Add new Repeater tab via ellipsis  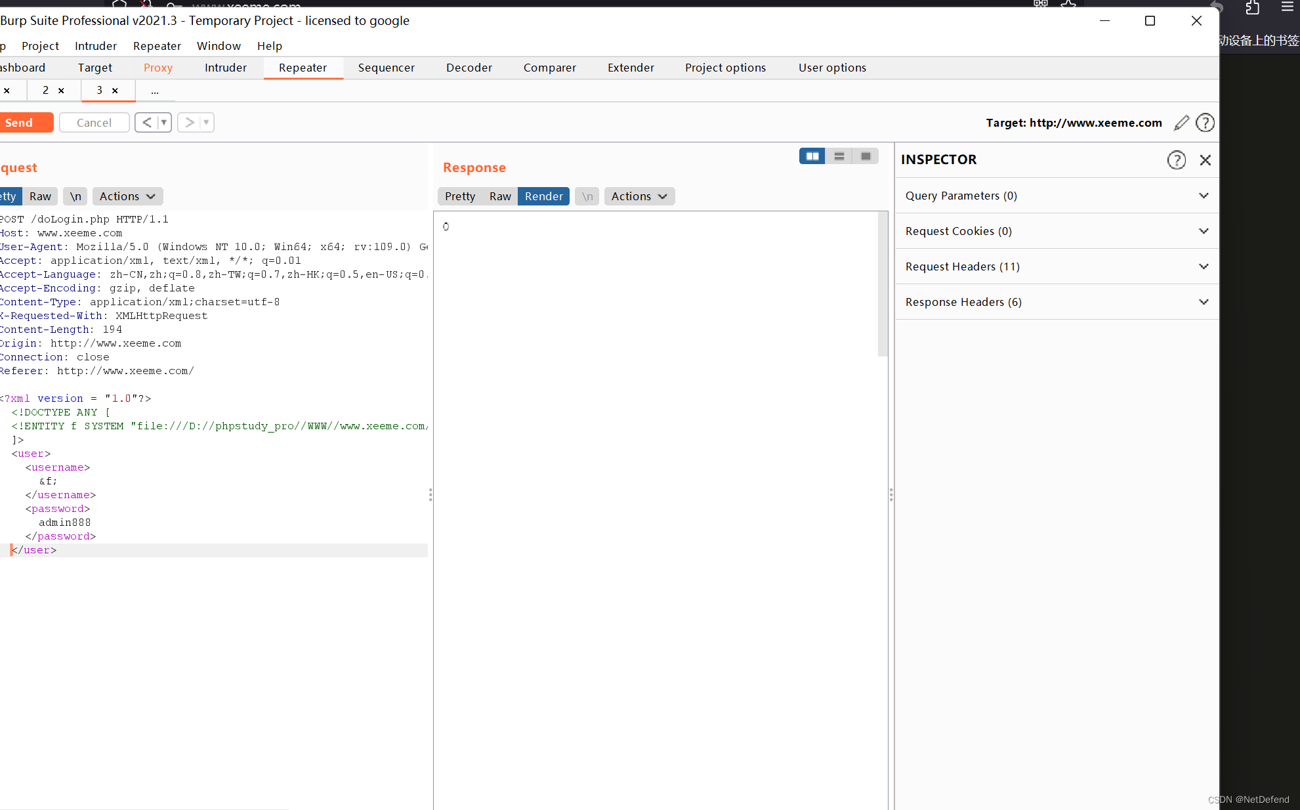point(155,91)
